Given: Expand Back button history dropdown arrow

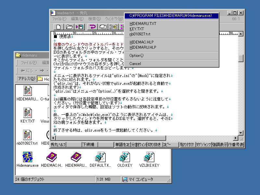Looking at the screenshot, I should click(x=36, y=71).
